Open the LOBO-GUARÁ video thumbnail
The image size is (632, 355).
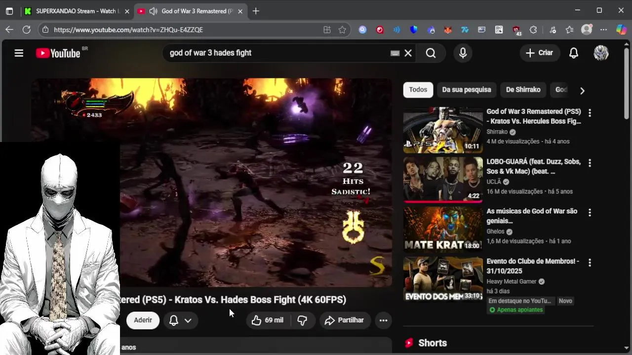pyautogui.click(x=443, y=180)
